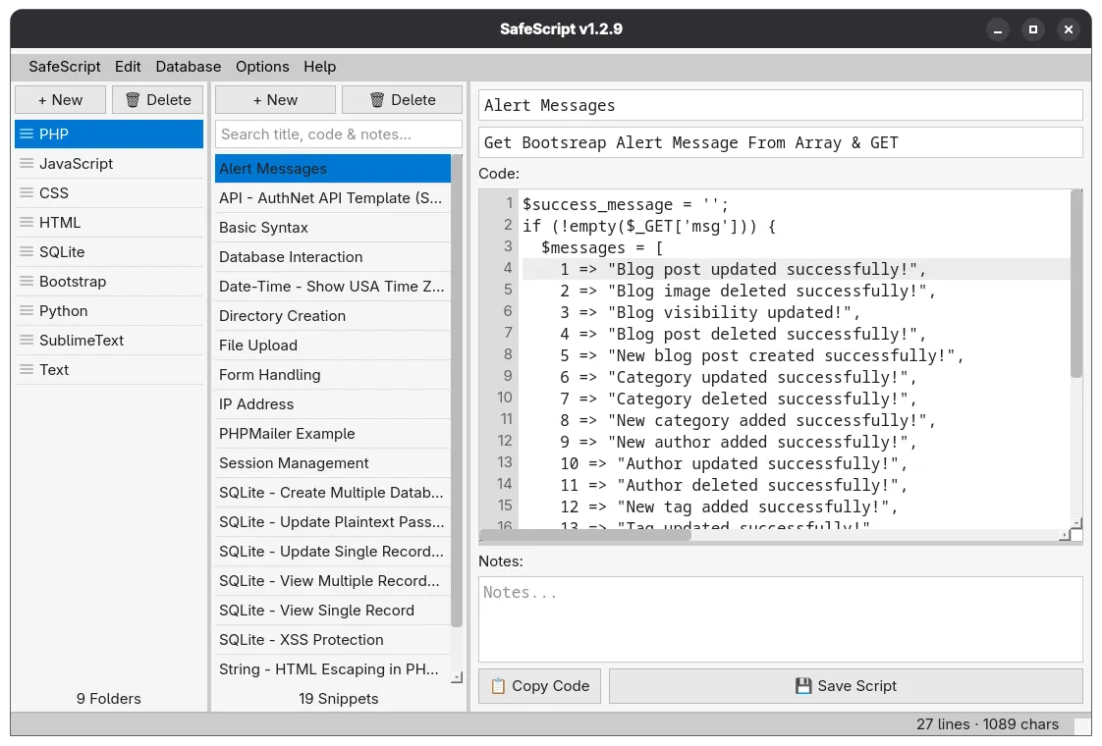Open SQLite - View Multiple Record... snippet
Image resolution: width=1102 pixels, height=746 pixels.
click(332, 582)
